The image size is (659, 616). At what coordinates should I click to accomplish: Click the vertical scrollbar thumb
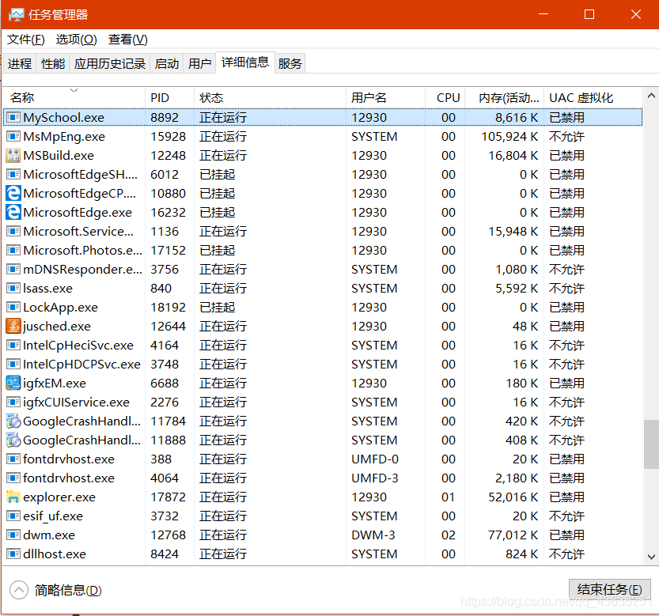pyautogui.click(x=651, y=444)
